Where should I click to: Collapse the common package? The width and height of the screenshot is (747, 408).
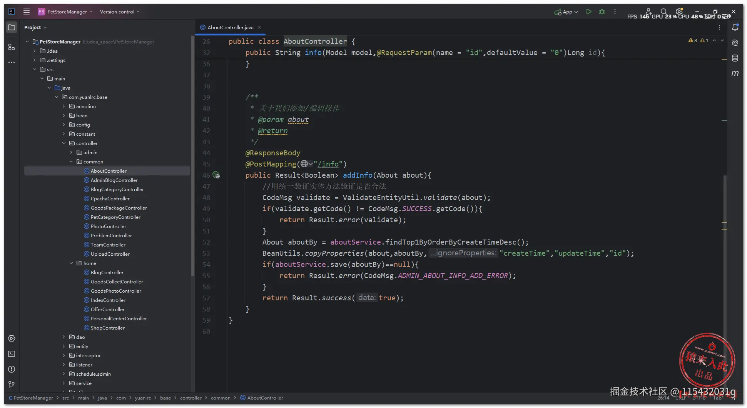71,162
